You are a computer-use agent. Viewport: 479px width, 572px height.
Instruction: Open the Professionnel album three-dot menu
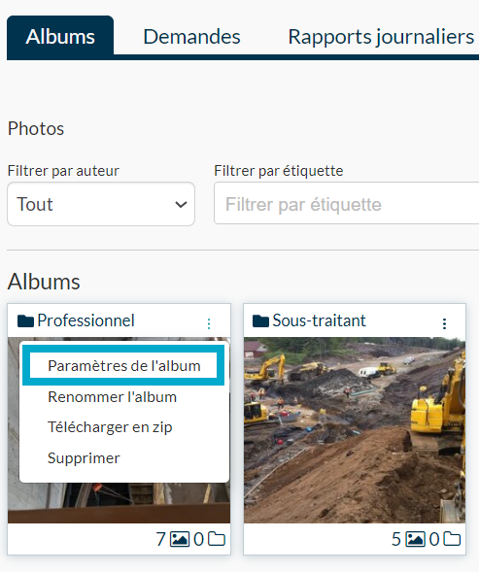coord(209,323)
